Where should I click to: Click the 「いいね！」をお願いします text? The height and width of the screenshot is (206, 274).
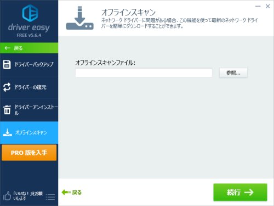[28, 196]
